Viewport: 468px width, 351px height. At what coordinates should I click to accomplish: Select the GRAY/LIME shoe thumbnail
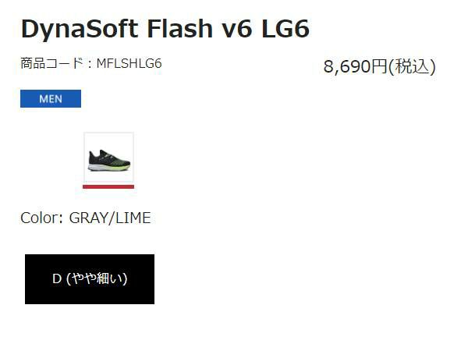click(108, 158)
